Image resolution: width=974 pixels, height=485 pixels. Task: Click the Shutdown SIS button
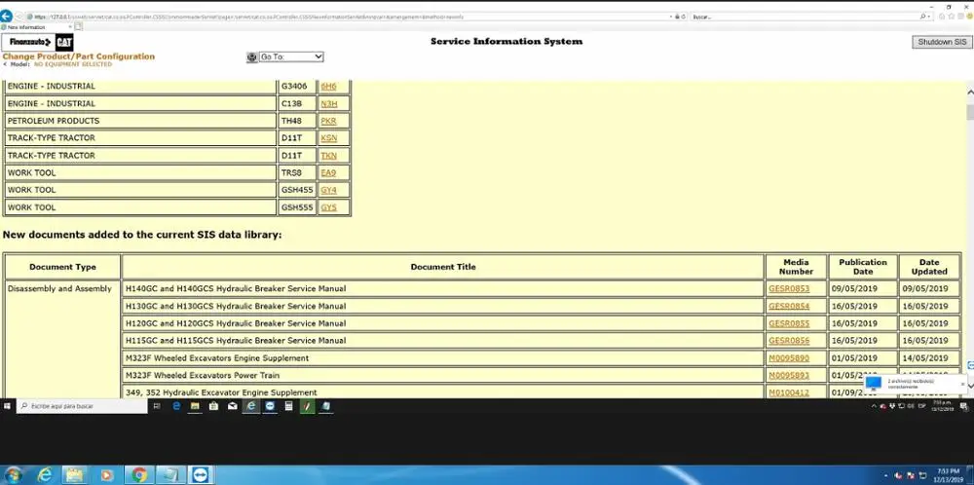(942, 42)
